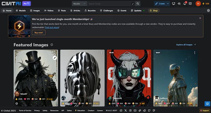Image resolution: width=211 pixels, height=113 pixels.
Task: Open the Education footer link
Action: click(x=80, y=110)
